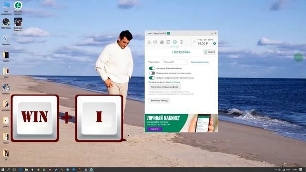Open the statistics bar-chart tab

pos(162,42)
